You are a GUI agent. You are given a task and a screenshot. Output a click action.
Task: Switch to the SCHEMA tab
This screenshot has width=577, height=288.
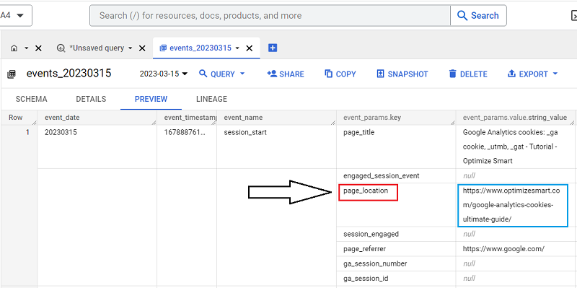pyautogui.click(x=31, y=99)
